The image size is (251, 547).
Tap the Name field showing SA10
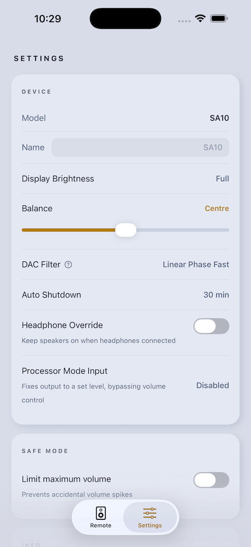point(140,147)
